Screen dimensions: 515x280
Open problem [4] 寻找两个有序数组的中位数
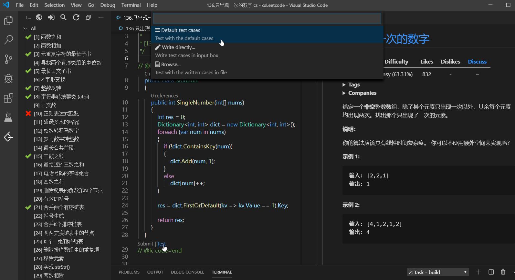point(68,63)
